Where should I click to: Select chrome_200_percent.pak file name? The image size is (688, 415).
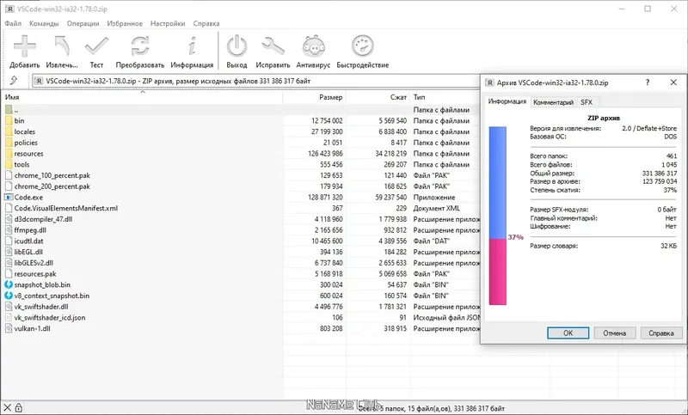(x=52, y=186)
